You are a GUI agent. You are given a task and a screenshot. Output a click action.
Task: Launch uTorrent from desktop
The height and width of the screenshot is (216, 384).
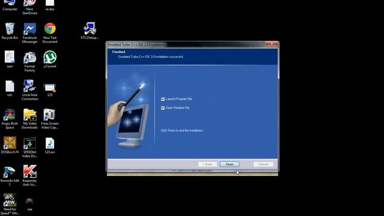pos(50,59)
